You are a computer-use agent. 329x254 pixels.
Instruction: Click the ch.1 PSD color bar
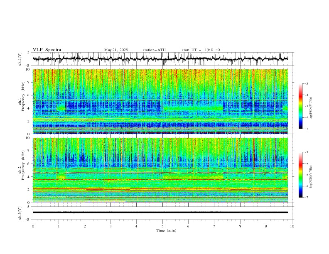click(300, 106)
